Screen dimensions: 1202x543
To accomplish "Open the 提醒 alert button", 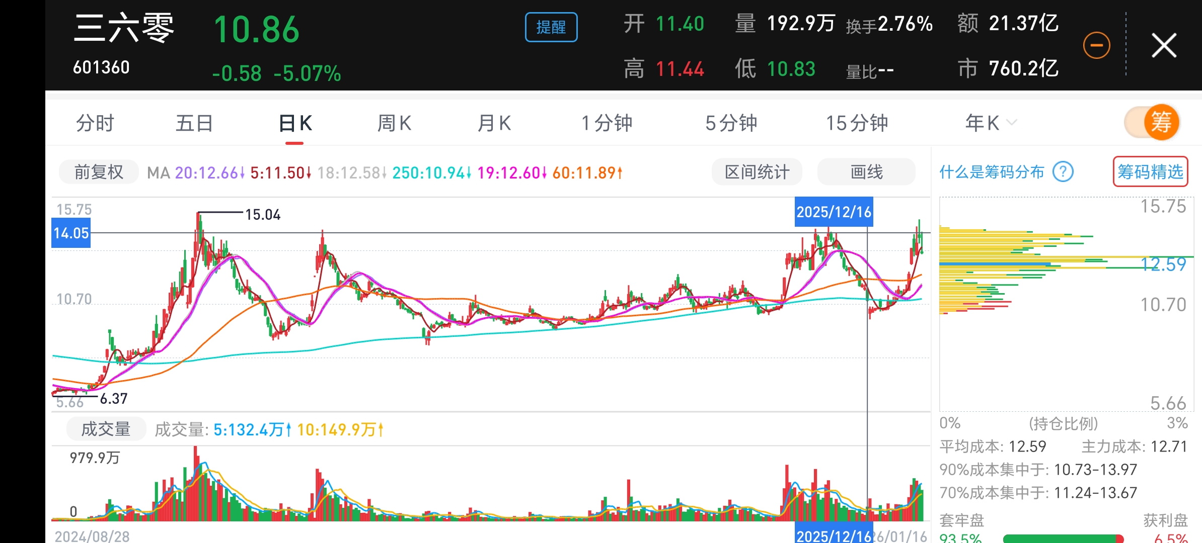I will [x=551, y=27].
